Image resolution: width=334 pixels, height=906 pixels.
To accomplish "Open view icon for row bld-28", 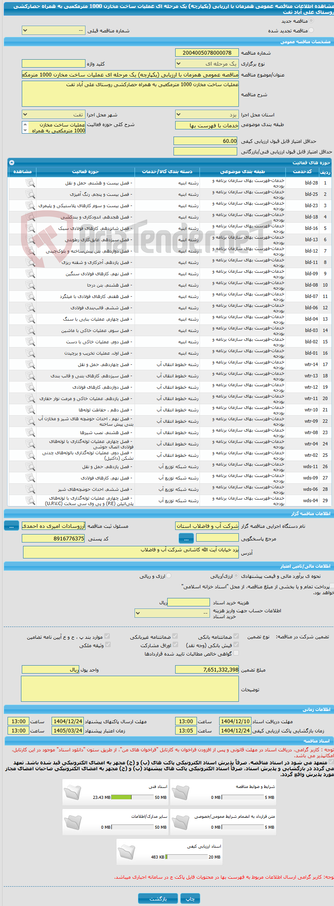I will pos(30,183).
